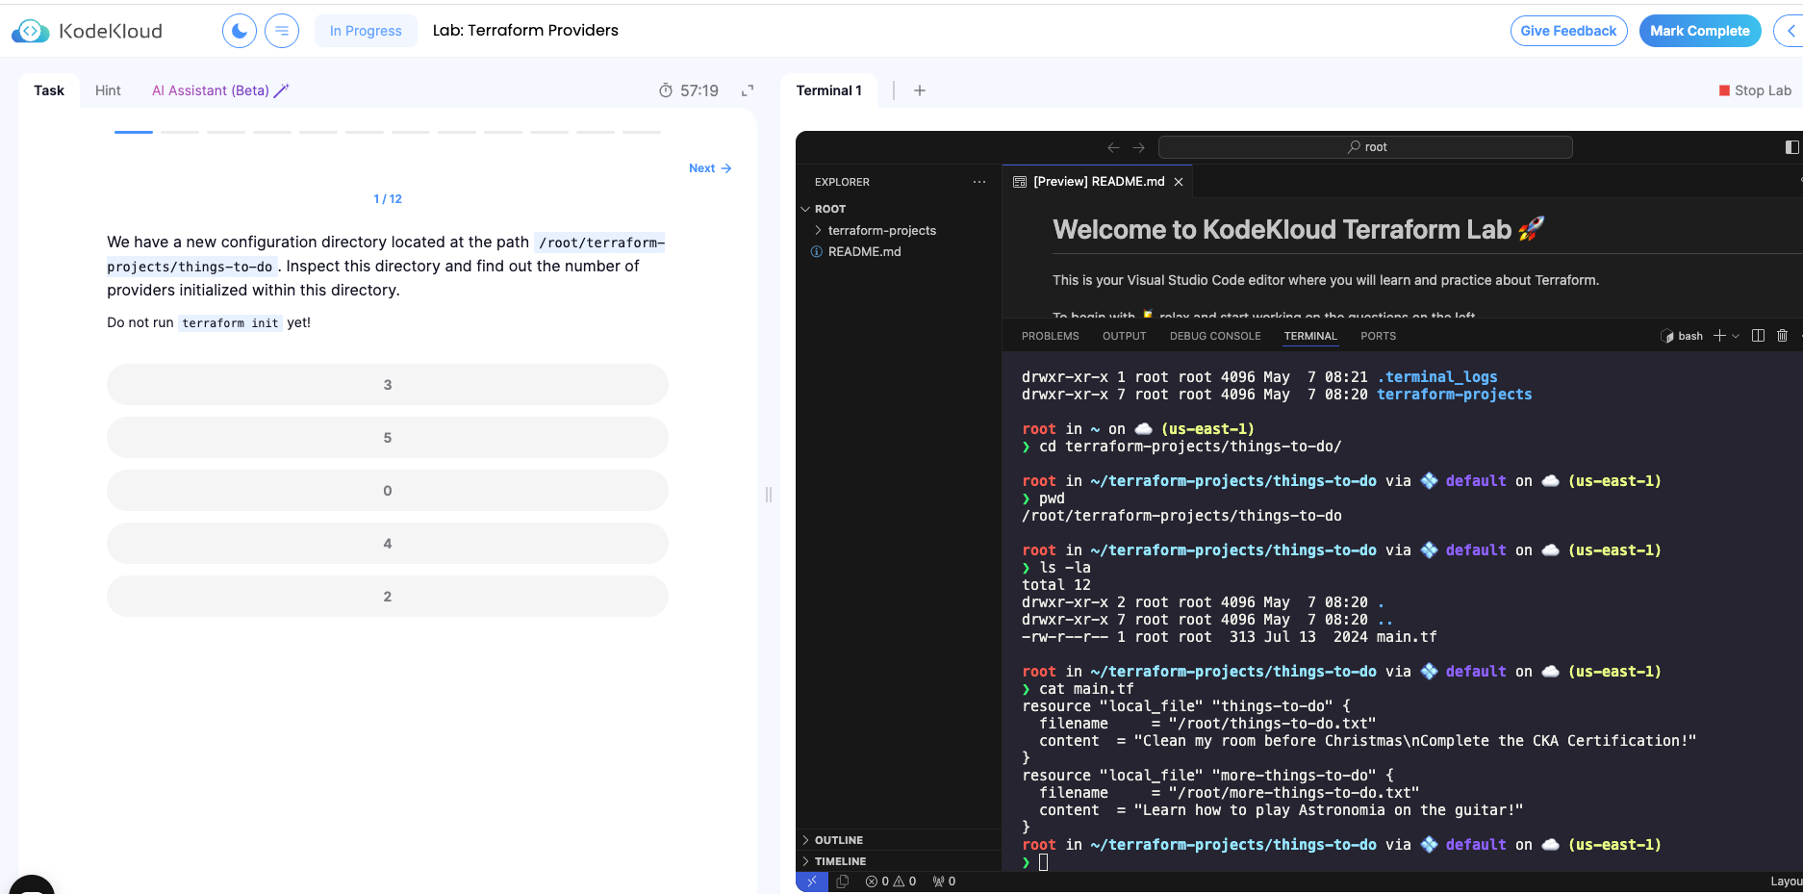Image resolution: width=1803 pixels, height=894 pixels.
Task: Click the Mark Complete button
Action: point(1699,31)
